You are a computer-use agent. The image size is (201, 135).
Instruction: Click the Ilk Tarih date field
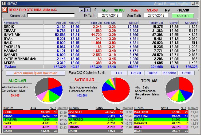click(x=110, y=16)
